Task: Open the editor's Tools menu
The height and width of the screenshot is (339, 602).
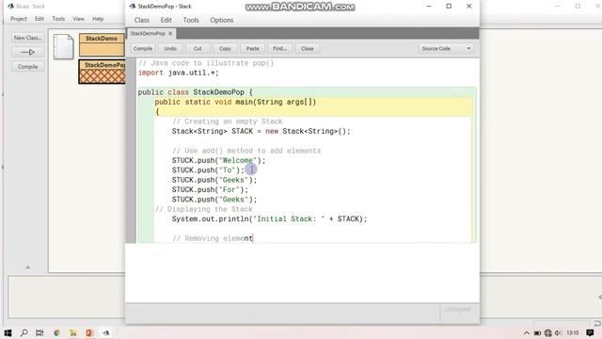Action: click(191, 20)
